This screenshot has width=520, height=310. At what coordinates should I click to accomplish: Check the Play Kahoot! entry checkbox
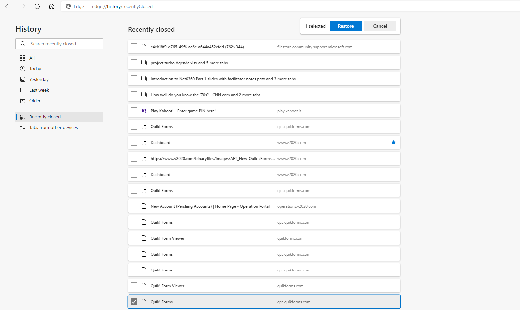click(x=134, y=111)
